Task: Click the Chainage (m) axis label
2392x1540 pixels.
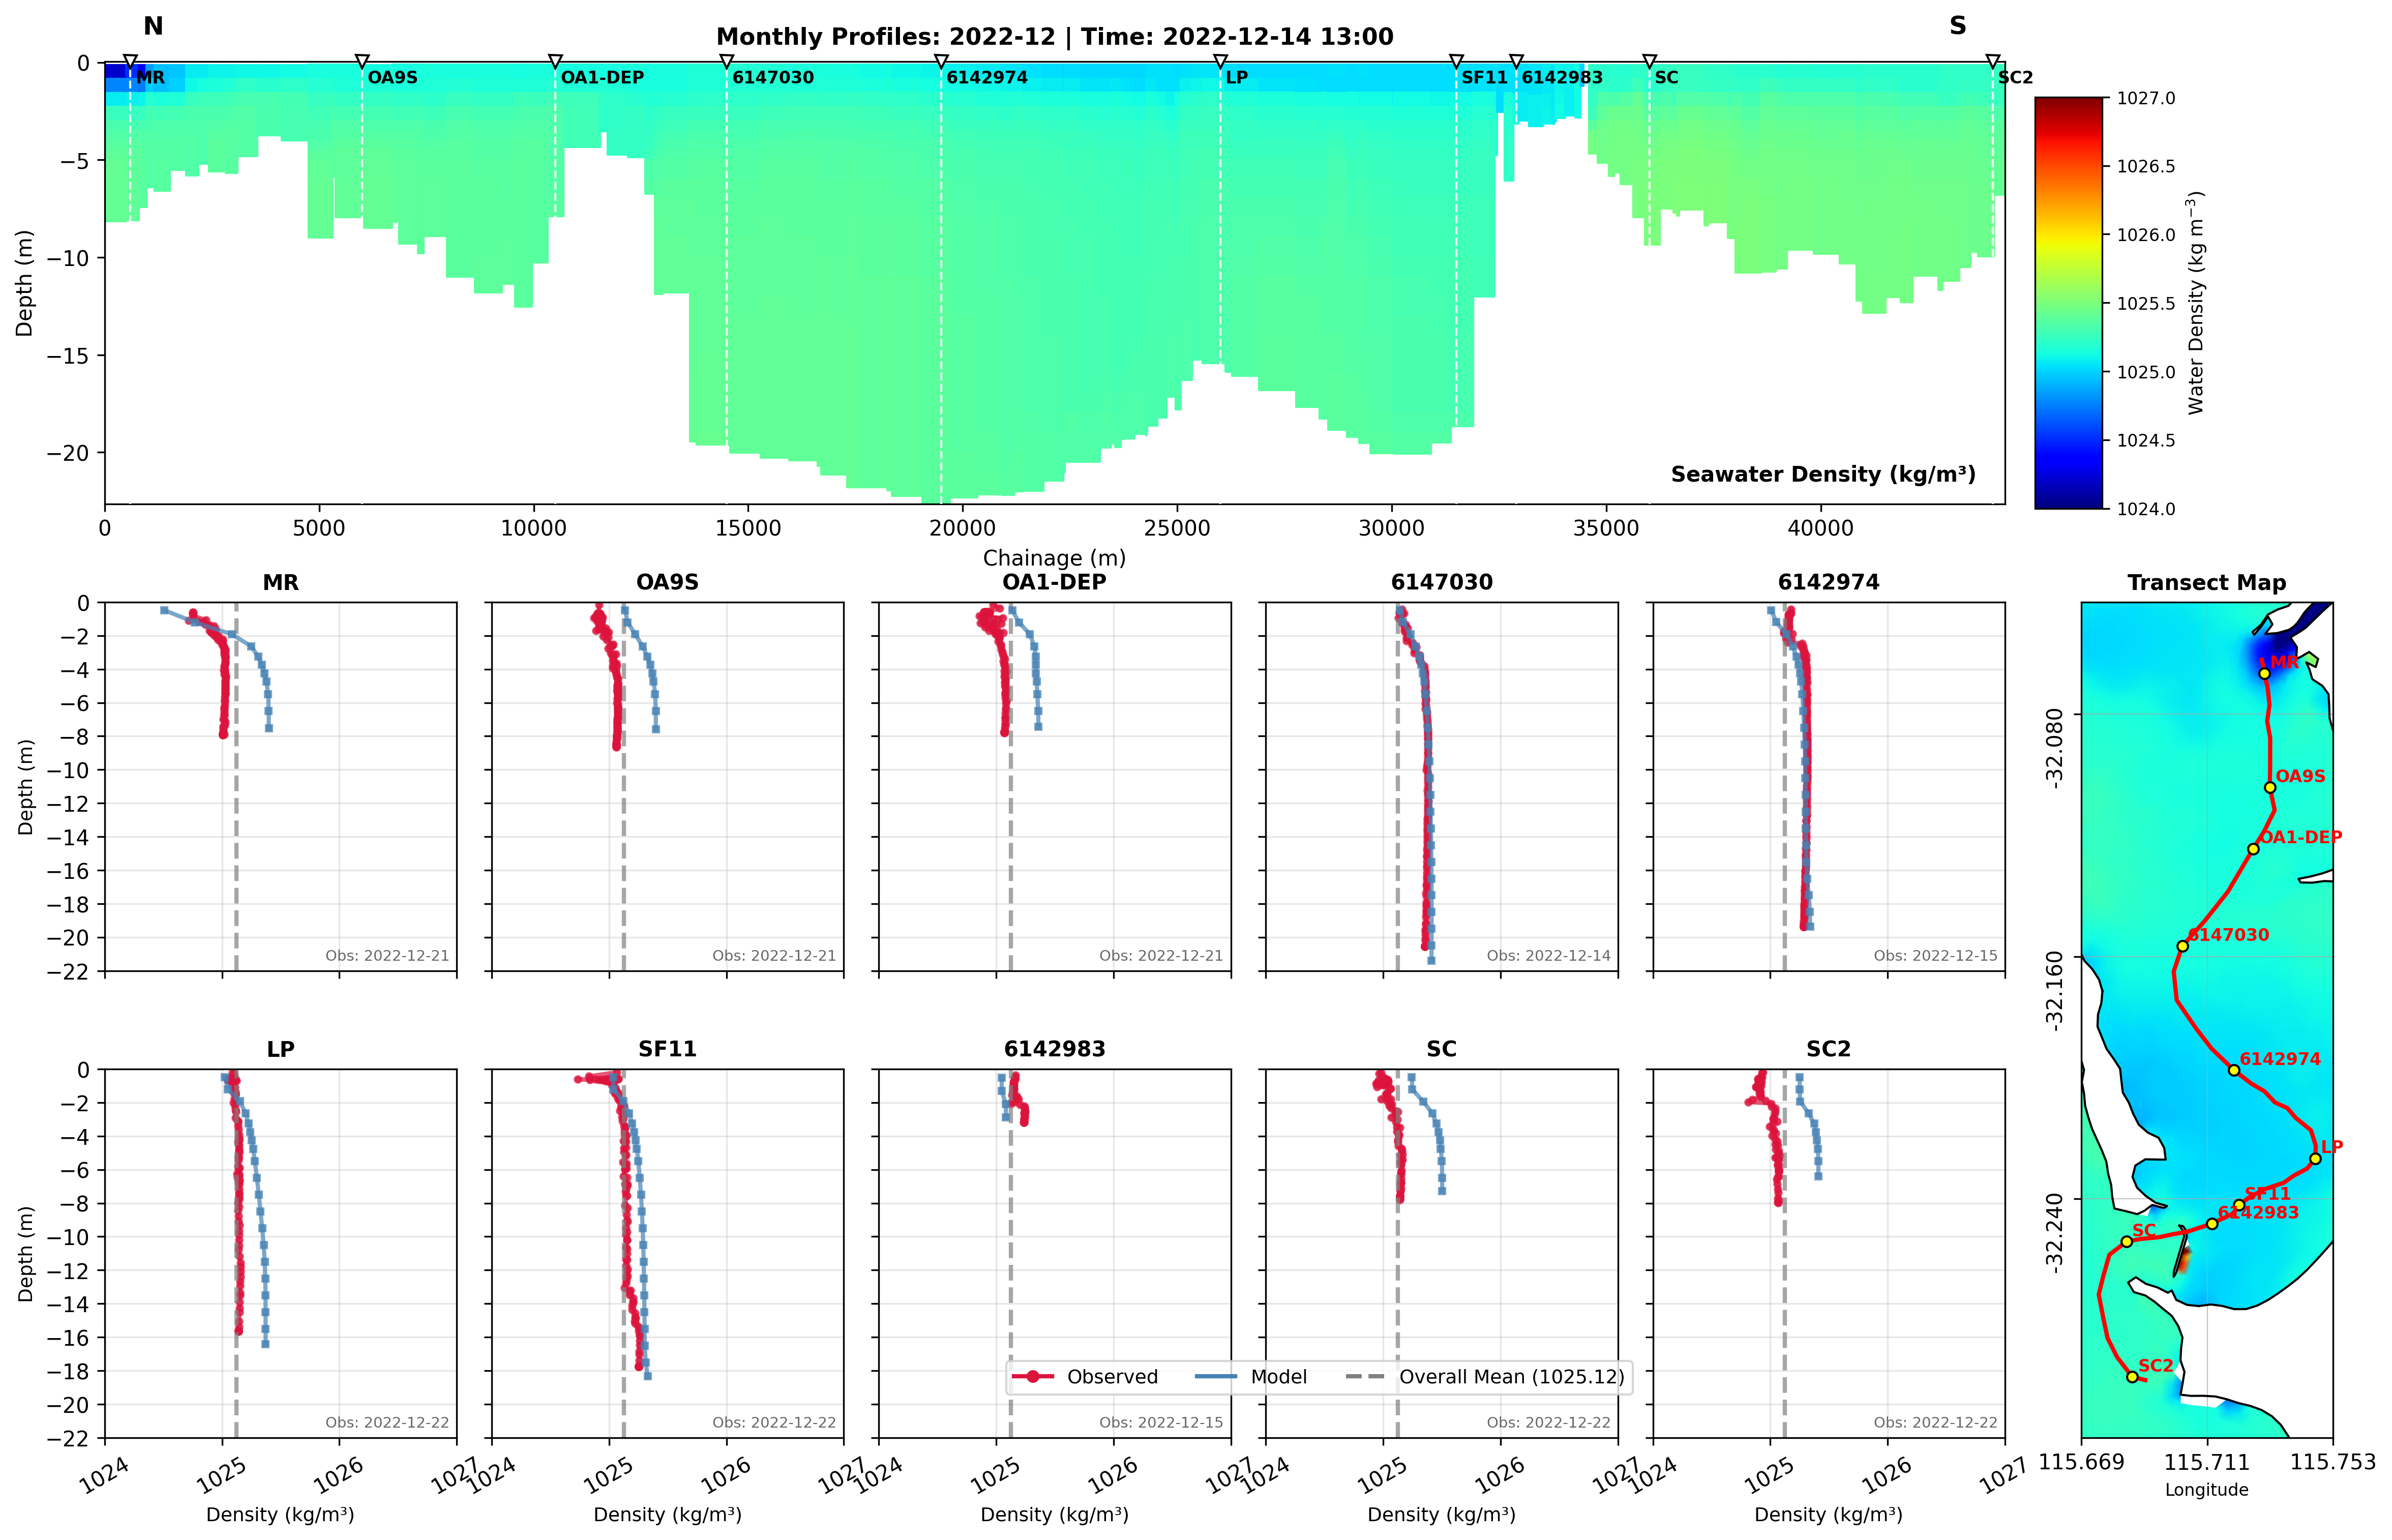Action: point(1055,558)
